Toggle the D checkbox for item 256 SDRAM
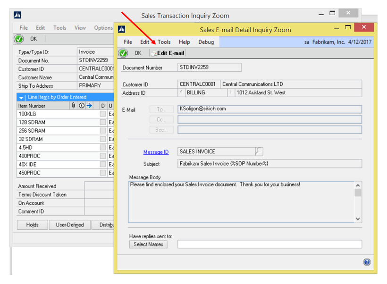This screenshot has height=284, width=387. 103,131
